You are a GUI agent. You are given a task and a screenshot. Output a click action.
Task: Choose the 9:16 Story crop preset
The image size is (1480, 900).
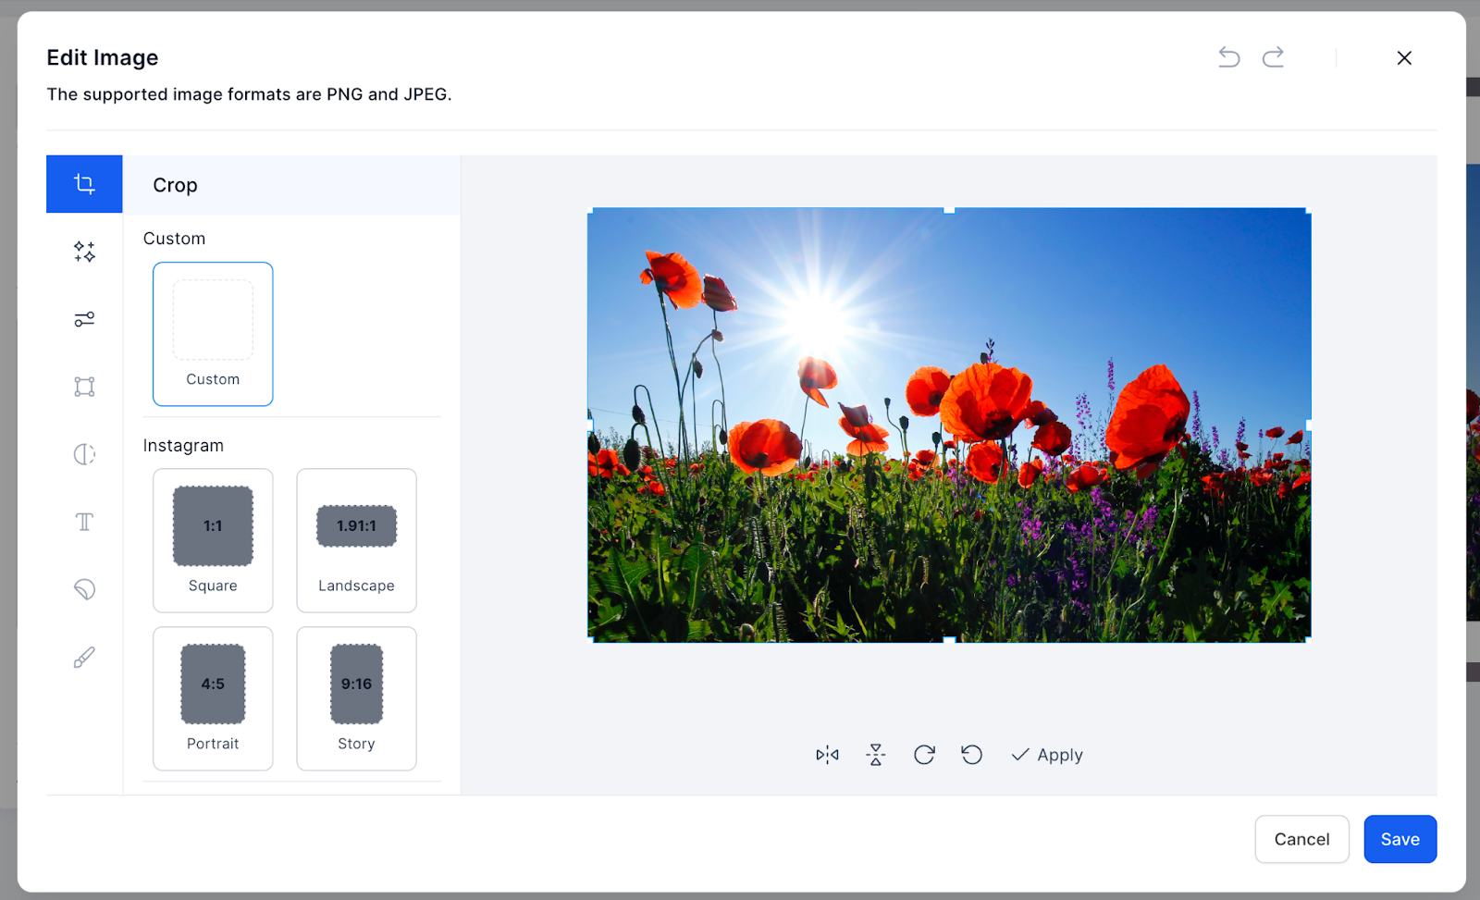356,698
